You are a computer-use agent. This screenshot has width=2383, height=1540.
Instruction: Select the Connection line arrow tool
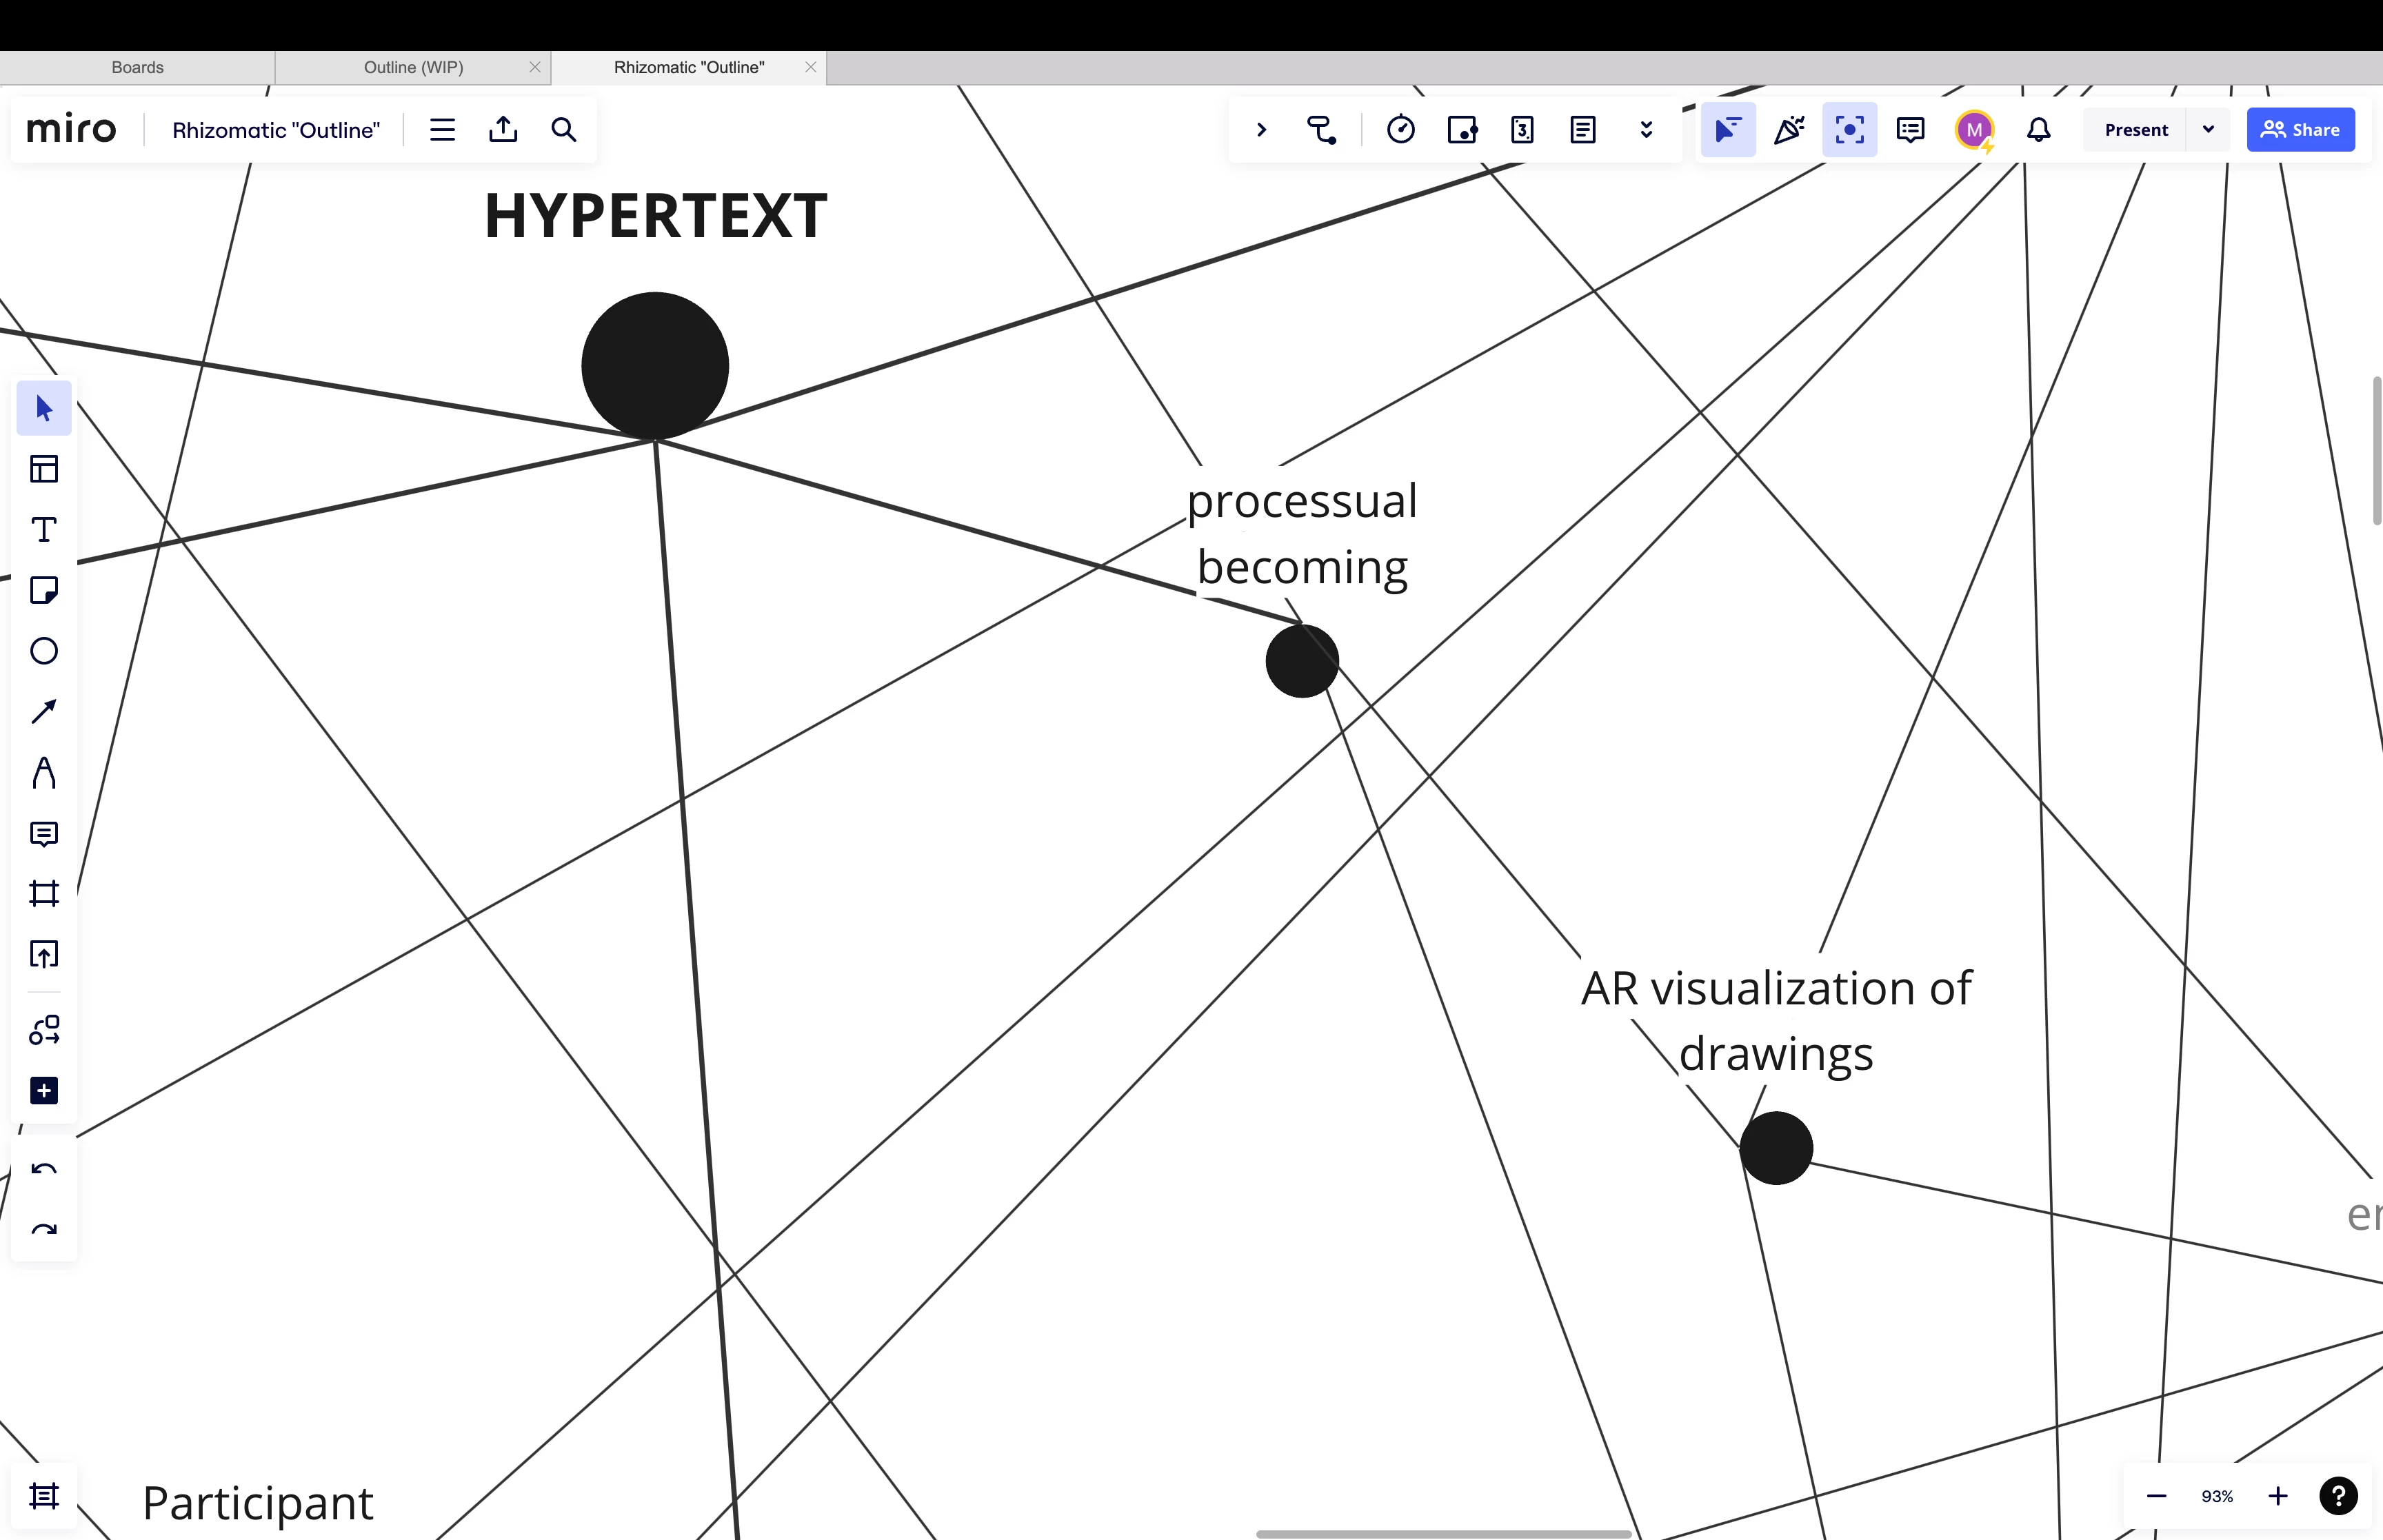44,712
